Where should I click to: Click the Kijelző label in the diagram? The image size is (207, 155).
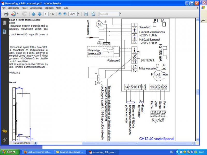(158, 120)
